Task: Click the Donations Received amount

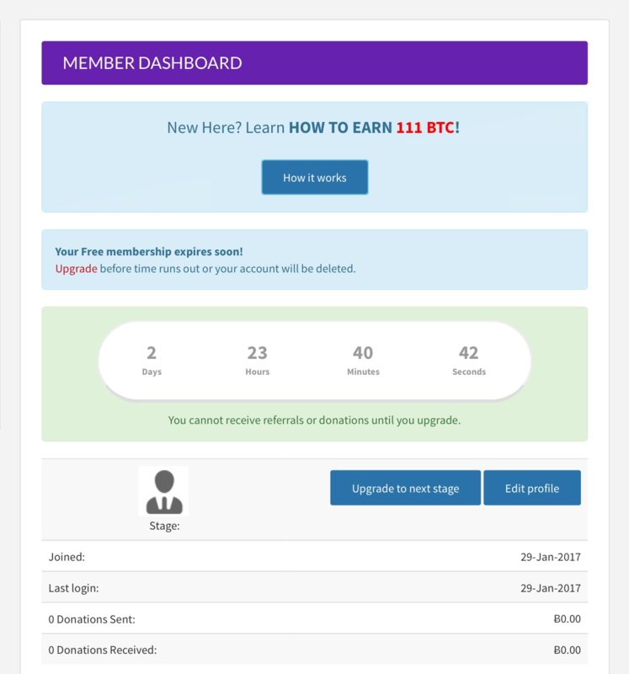Action: click(x=567, y=650)
